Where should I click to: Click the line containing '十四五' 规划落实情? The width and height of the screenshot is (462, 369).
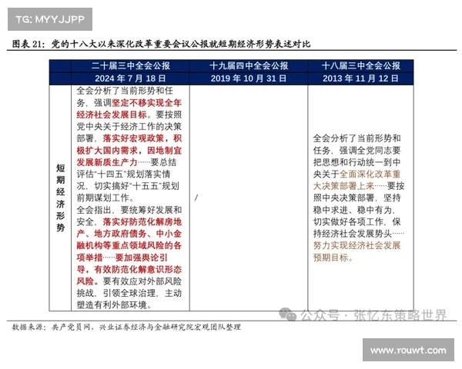[123, 174]
